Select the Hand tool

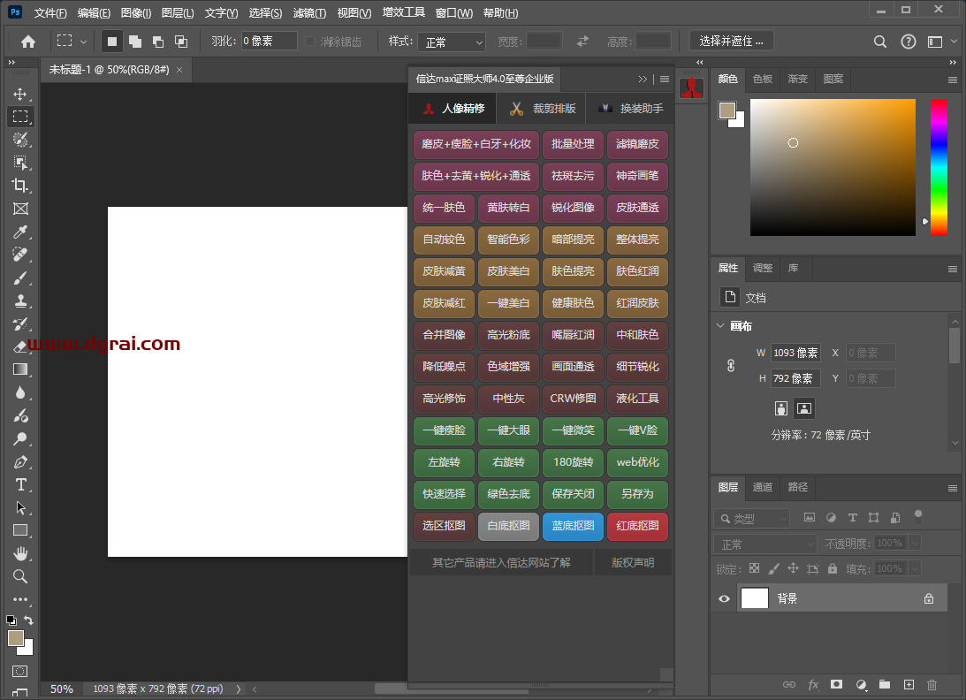point(20,553)
